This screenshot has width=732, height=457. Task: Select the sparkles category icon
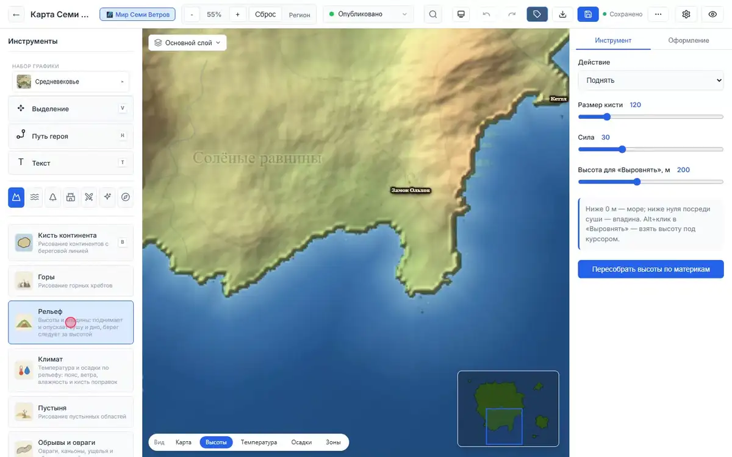point(107,197)
